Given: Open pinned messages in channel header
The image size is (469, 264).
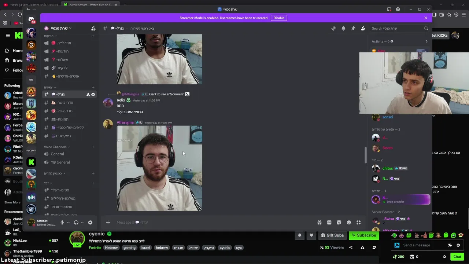Looking at the screenshot, I should pyautogui.click(x=353, y=28).
